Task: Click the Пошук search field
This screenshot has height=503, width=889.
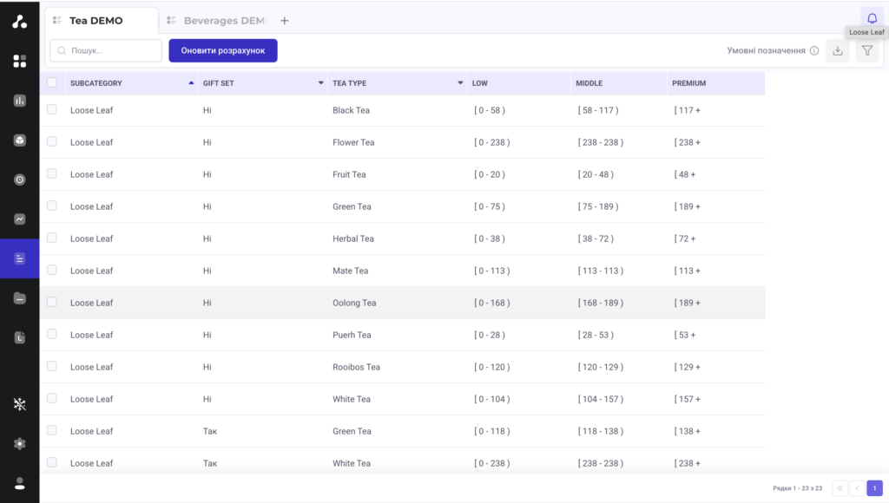Action: [106, 50]
